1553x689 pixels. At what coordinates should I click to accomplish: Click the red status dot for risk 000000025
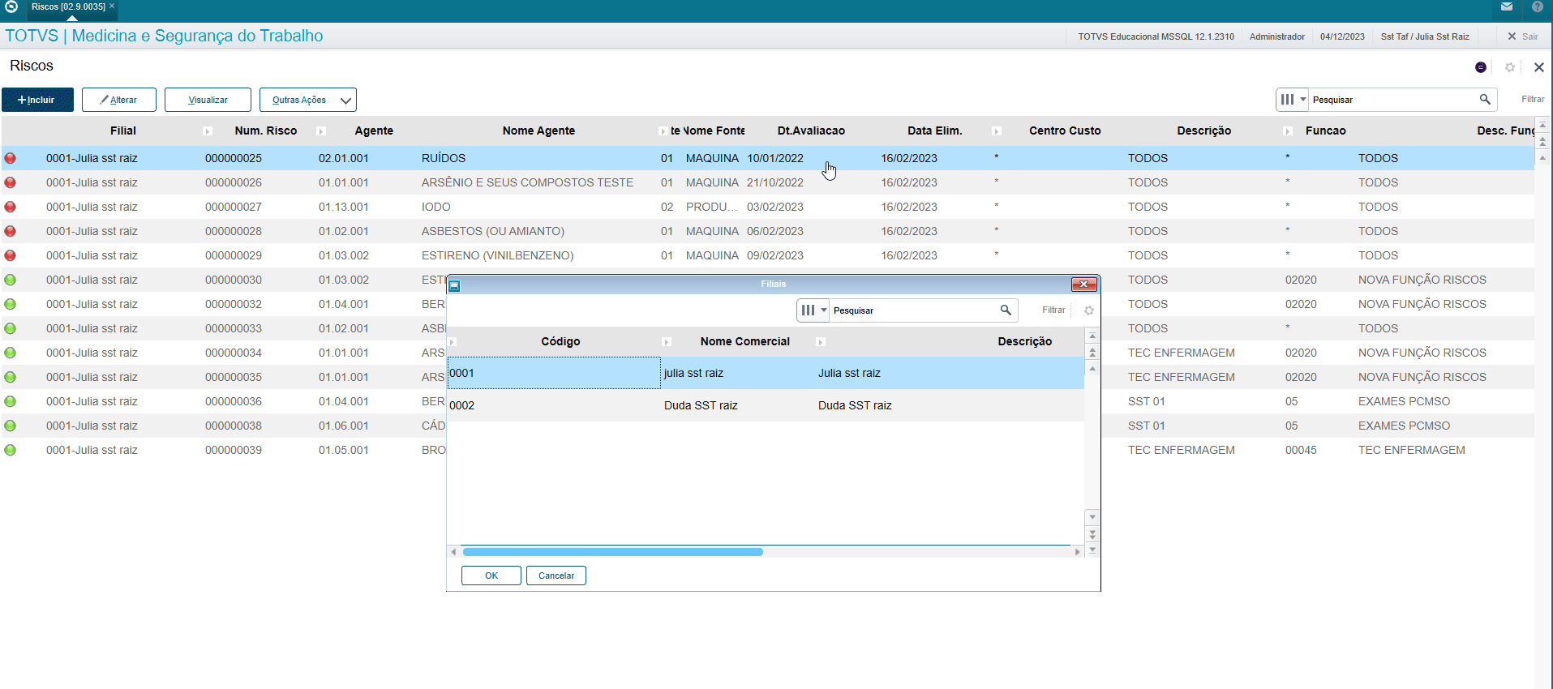[11, 158]
